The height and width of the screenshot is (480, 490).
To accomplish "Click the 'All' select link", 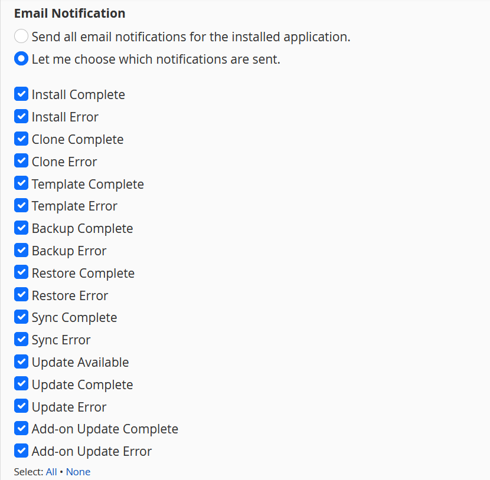I will pos(51,472).
